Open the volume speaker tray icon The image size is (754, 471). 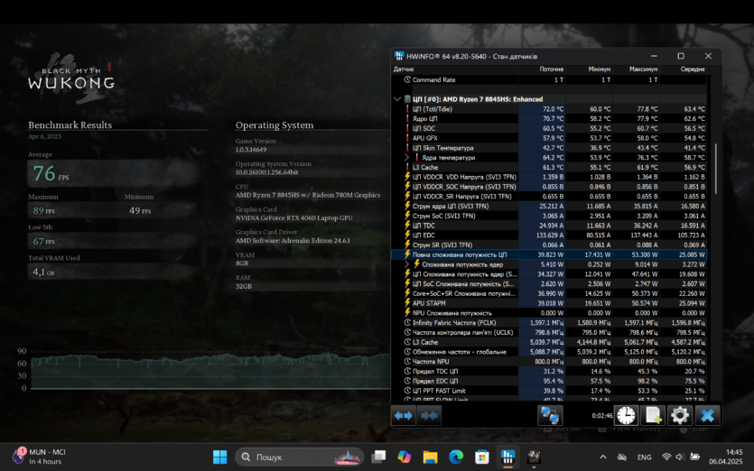pyautogui.click(x=680, y=457)
